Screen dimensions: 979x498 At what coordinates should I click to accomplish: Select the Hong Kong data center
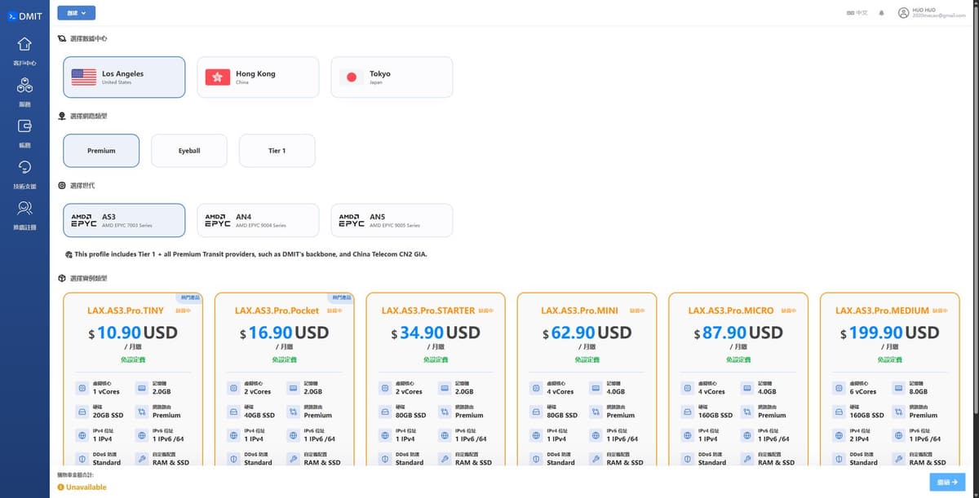[x=258, y=77]
